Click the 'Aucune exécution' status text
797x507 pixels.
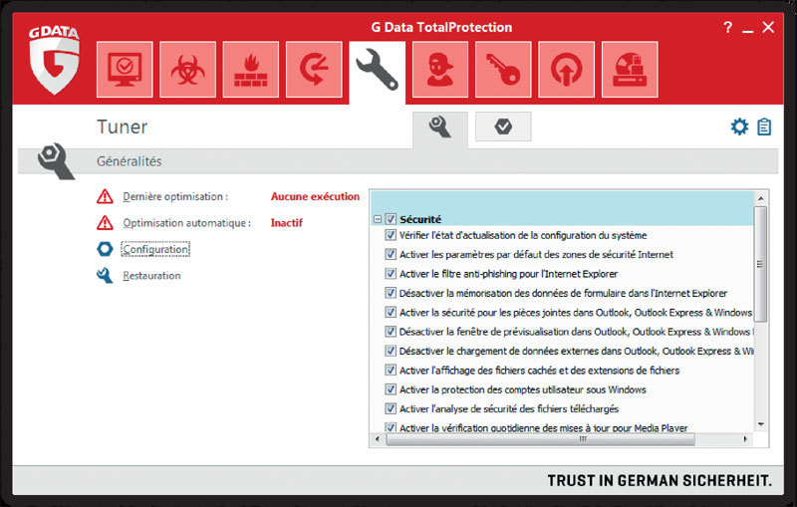coord(315,196)
